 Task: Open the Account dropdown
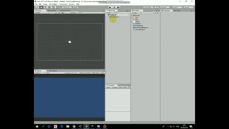click(x=165, y=7)
